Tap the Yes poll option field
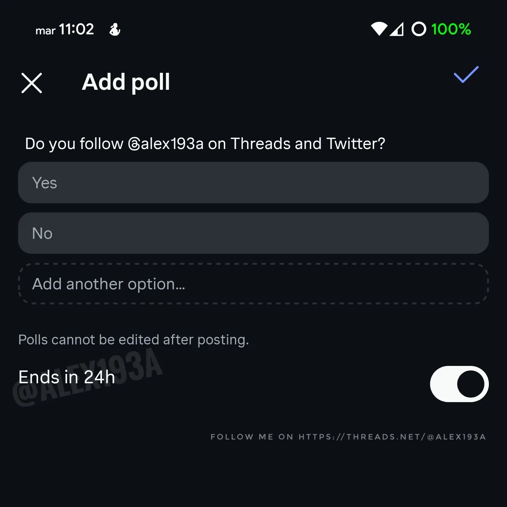 tap(253, 183)
